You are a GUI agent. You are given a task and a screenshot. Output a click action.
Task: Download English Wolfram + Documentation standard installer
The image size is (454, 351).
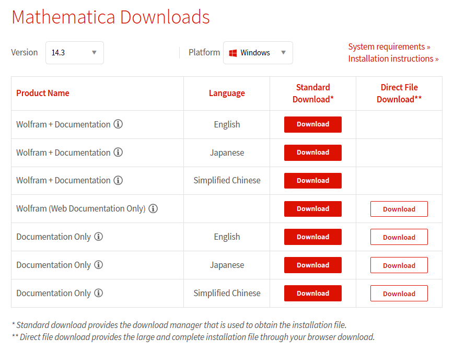[x=313, y=124]
